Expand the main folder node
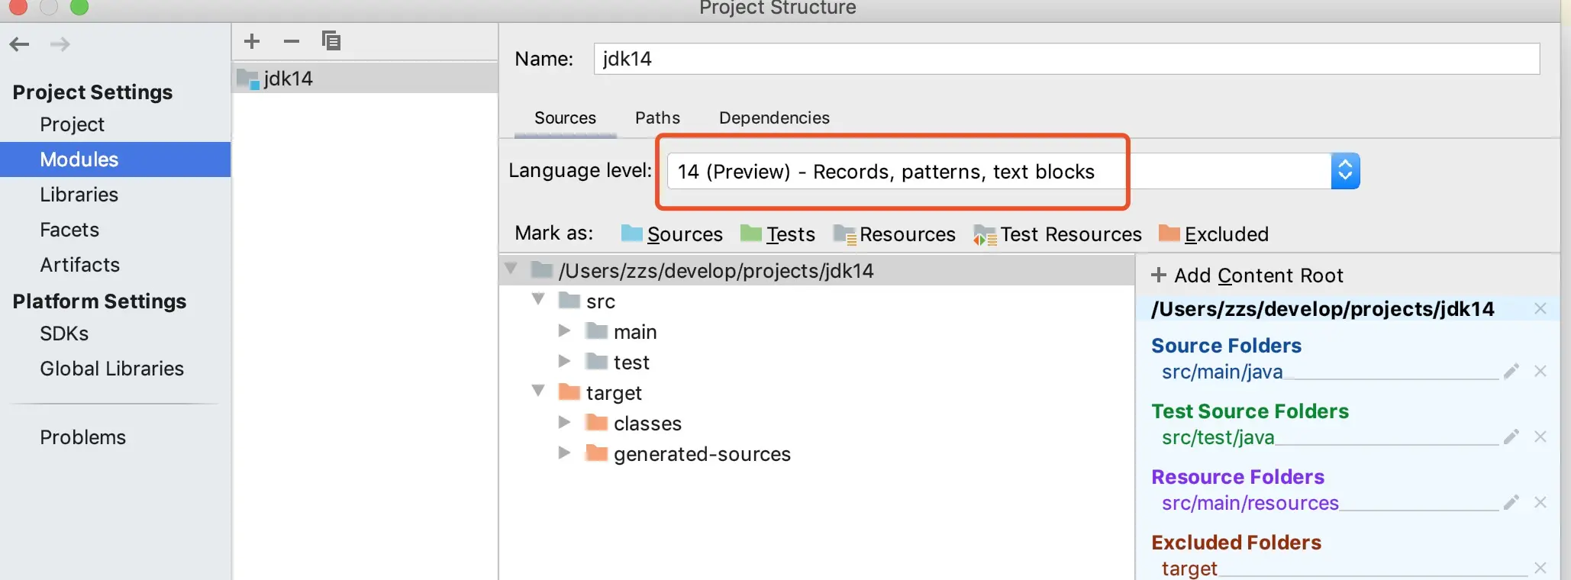The height and width of the screenshot is (580, 1571). [x=565, y=331]
